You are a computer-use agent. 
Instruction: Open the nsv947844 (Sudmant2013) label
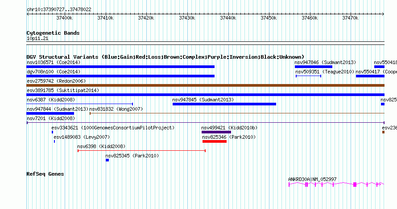pyautogui.click(x=58, y=109)
